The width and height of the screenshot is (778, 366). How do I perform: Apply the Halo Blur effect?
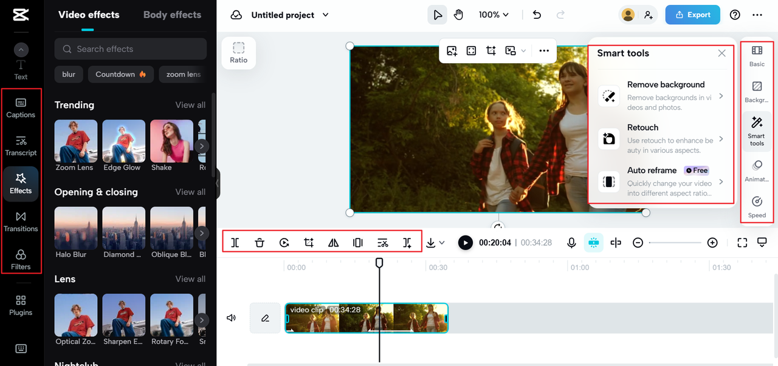[x=75, y=228]
